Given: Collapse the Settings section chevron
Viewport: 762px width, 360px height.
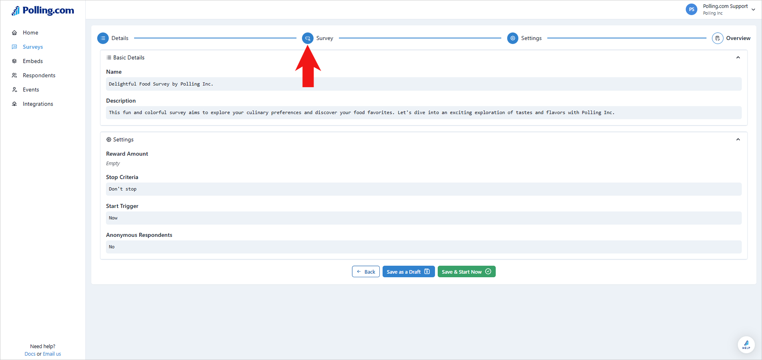Looking at the screenshot, I should coord(738,140).
